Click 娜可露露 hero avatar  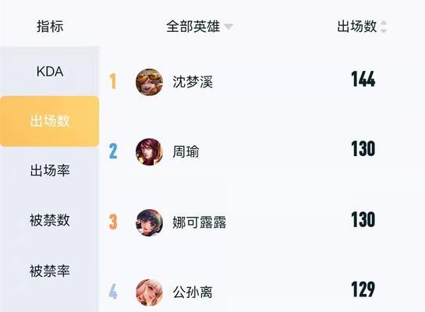149,222
